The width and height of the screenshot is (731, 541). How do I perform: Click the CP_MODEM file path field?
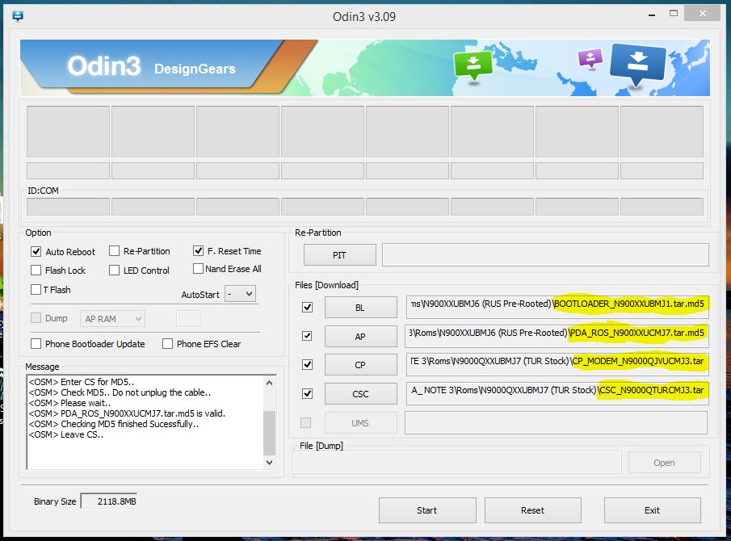pyautogui.click(x=557, y=364)
